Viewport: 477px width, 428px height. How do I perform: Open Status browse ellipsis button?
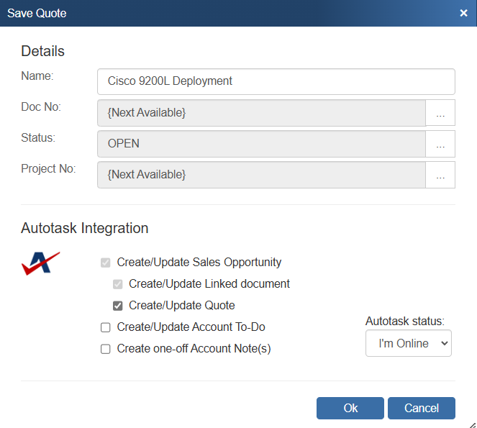pyautogui.click(x=440, y=144)
